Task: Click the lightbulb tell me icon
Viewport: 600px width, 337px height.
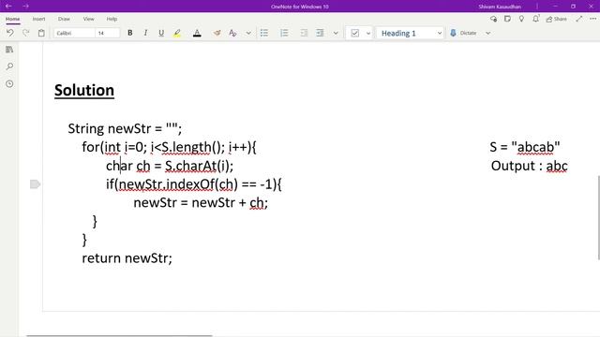Action: [x=521, y=19]
